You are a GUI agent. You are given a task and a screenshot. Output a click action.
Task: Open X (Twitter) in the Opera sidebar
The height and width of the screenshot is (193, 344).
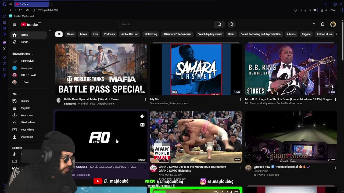click(x=4, y=49)
